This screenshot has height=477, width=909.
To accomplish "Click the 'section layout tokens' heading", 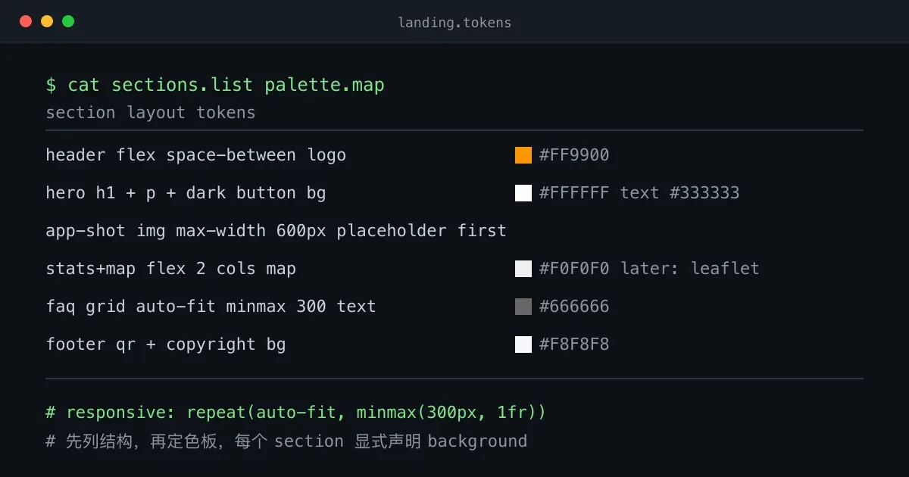I will (151, 113).
